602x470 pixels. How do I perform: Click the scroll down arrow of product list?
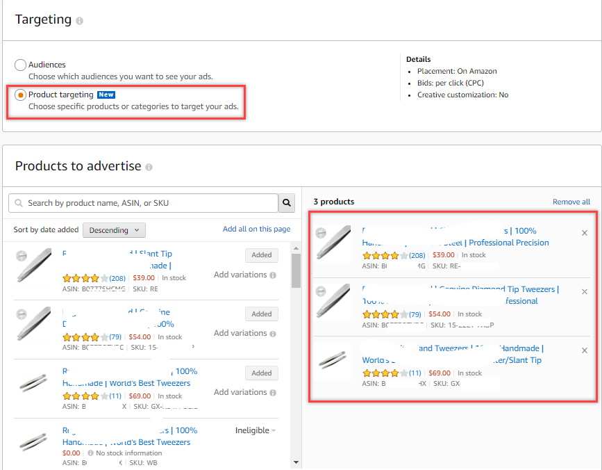(x=296, y=462)
